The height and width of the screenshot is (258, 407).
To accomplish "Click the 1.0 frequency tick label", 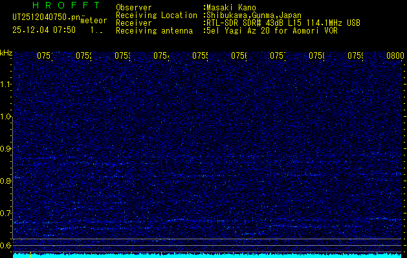I will click(x=6, y=117).
